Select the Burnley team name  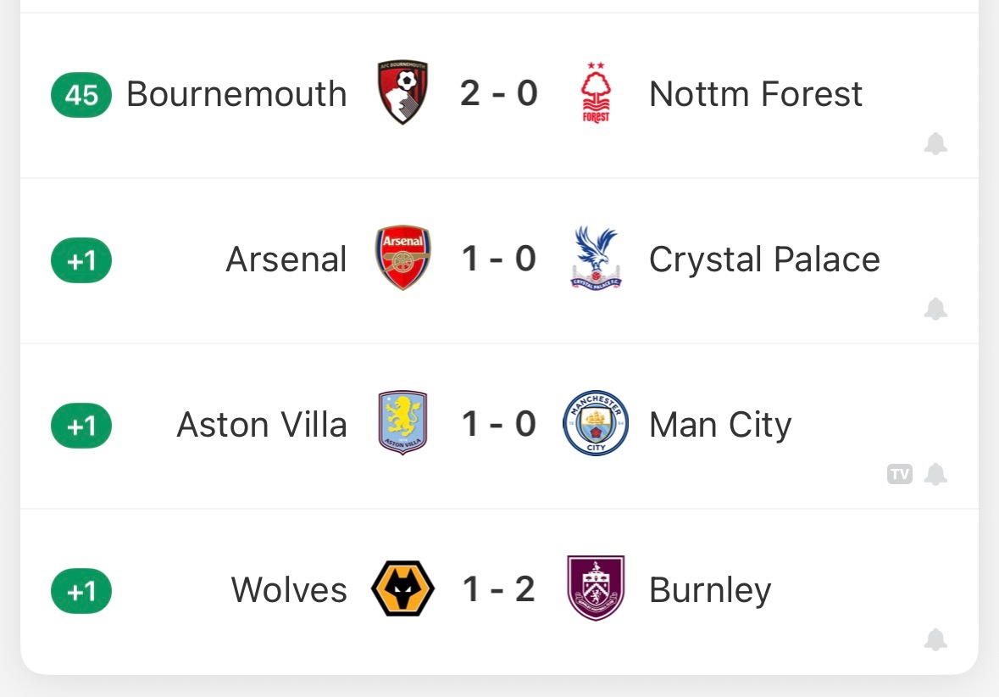point(710,590)
